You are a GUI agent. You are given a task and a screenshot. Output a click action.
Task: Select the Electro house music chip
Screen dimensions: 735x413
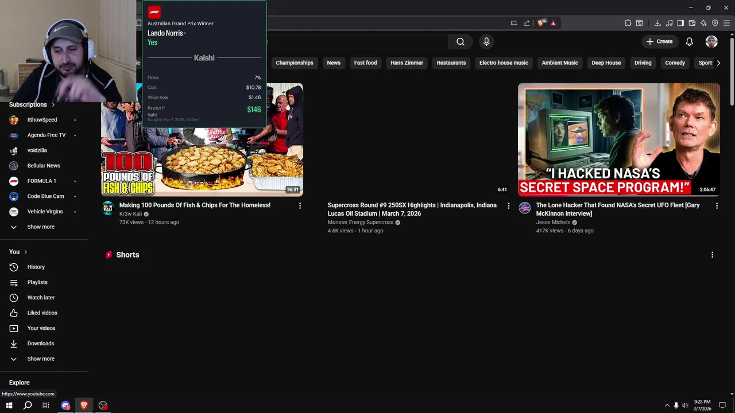coord(504,63)
